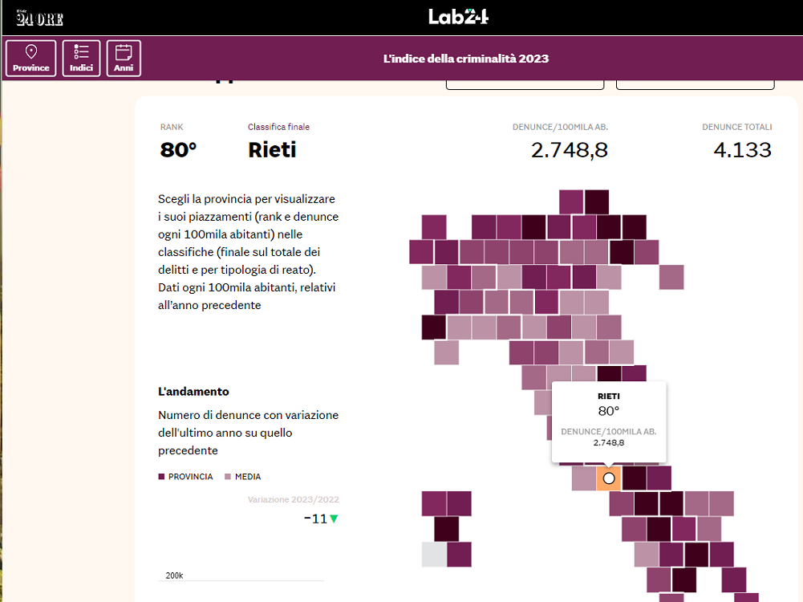
Task: Click the highlighted orange Rieti tile
Action: [608, 478]
